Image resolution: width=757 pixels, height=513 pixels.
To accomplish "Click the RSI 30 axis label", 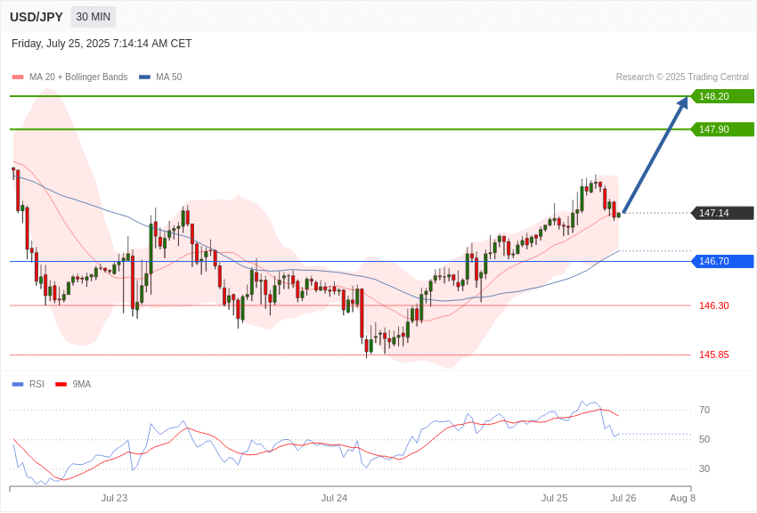I will tap(704, 468).
